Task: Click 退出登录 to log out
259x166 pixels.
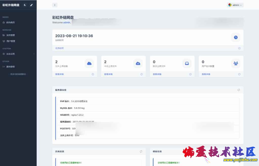Action: [10, 67]
